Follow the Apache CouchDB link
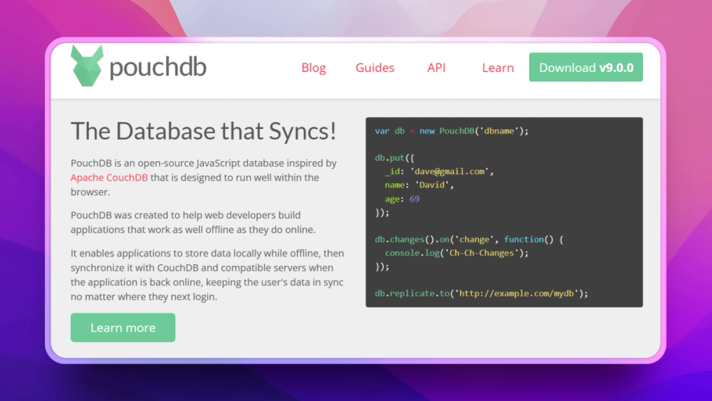The width and height of the screenshot is (712, 401). [109, 177]
